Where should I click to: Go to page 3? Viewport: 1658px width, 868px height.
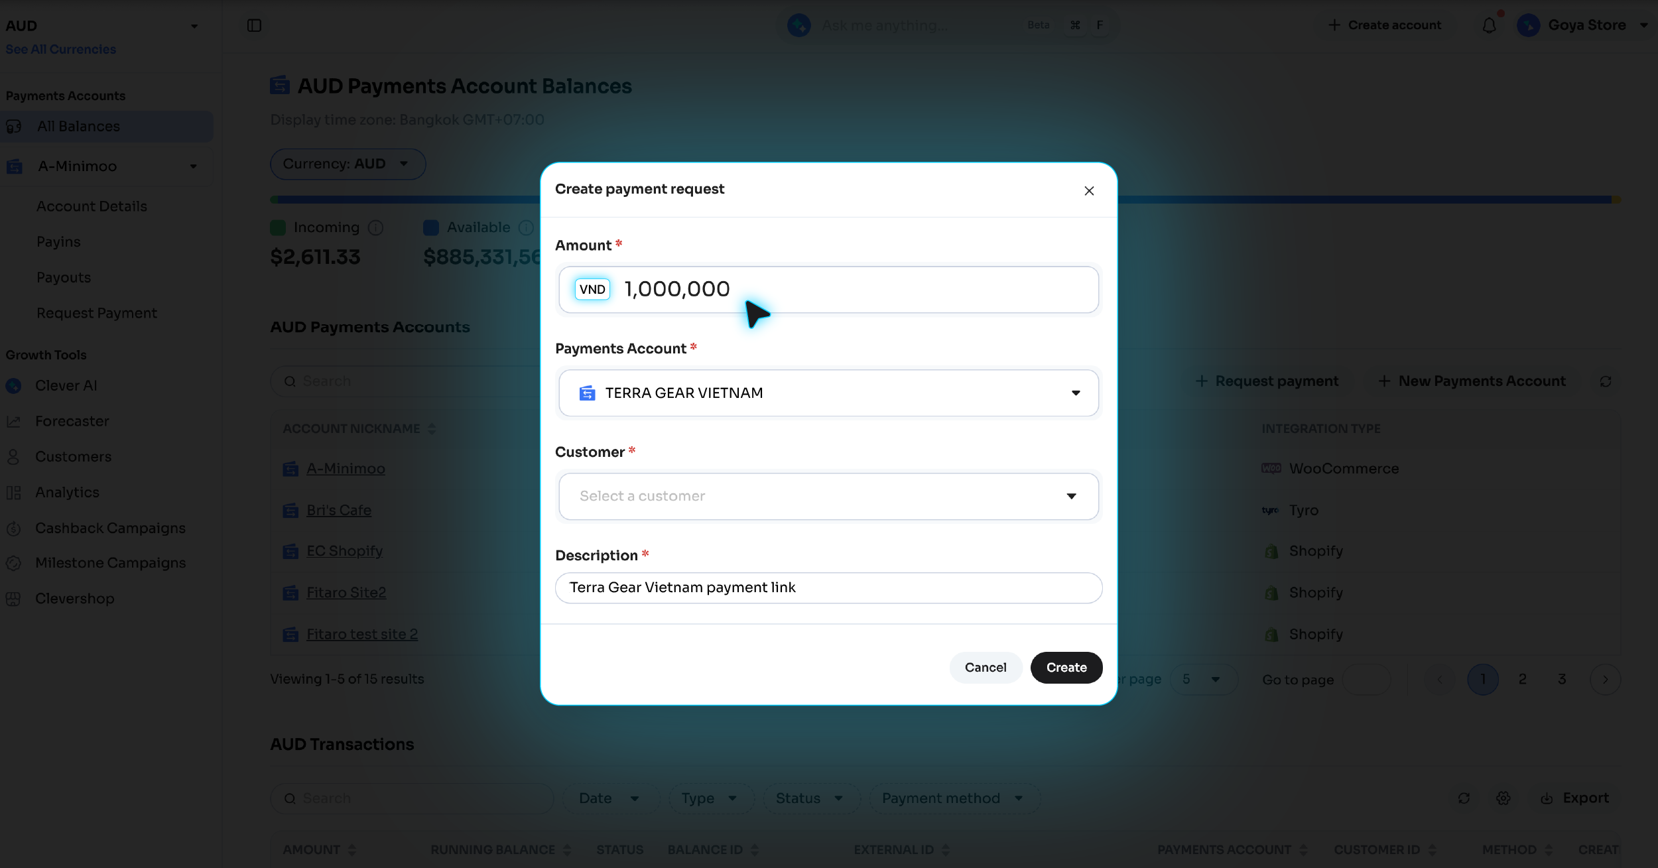tap(1562, 680)
